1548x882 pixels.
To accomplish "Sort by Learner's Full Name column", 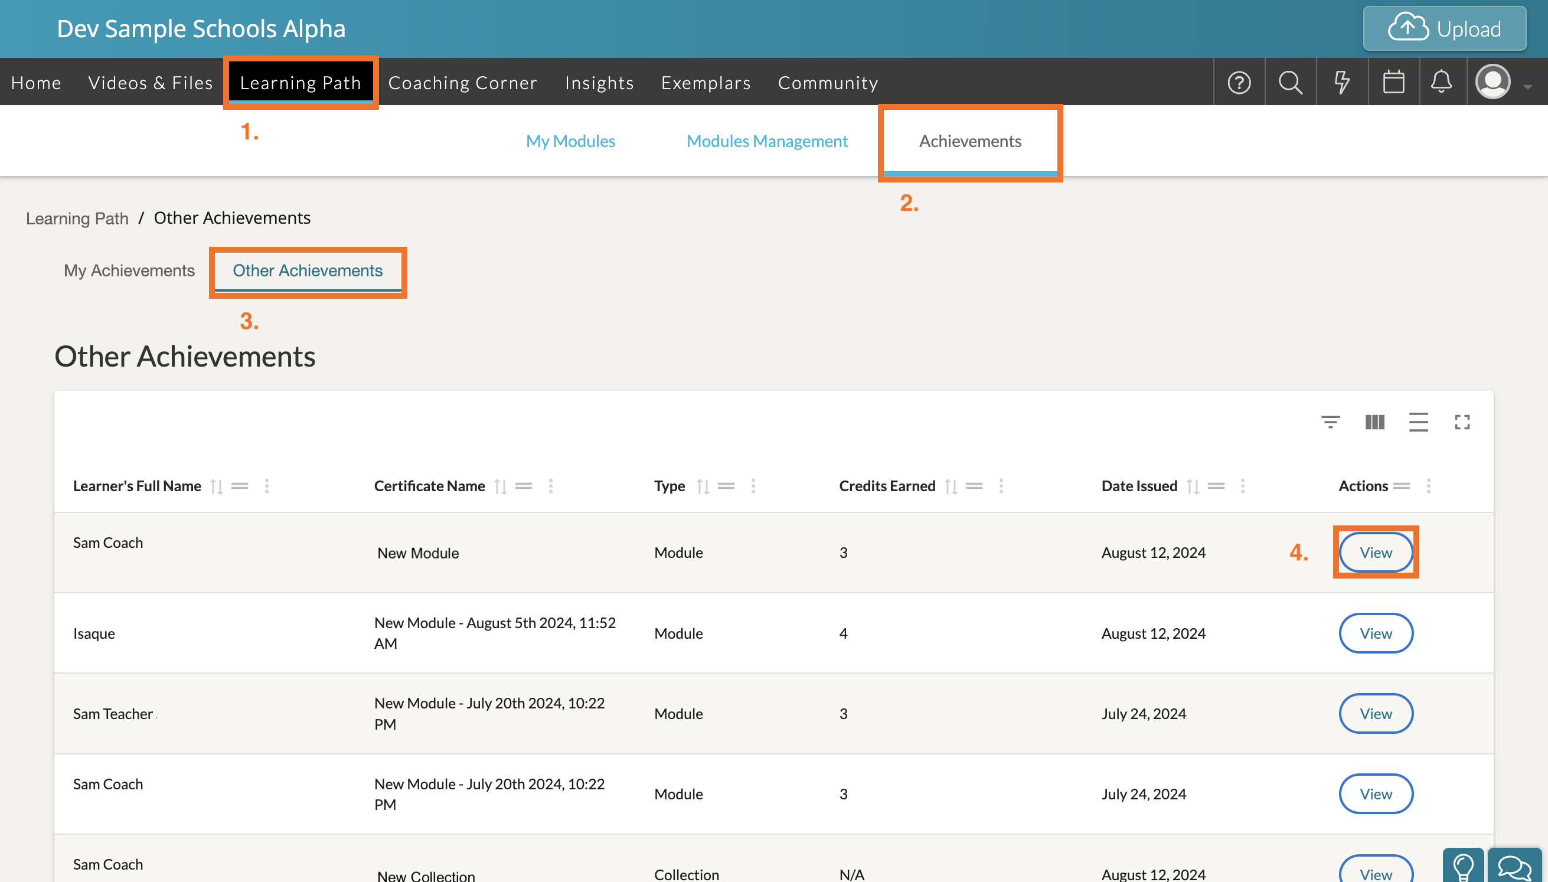I will [217, 486].
